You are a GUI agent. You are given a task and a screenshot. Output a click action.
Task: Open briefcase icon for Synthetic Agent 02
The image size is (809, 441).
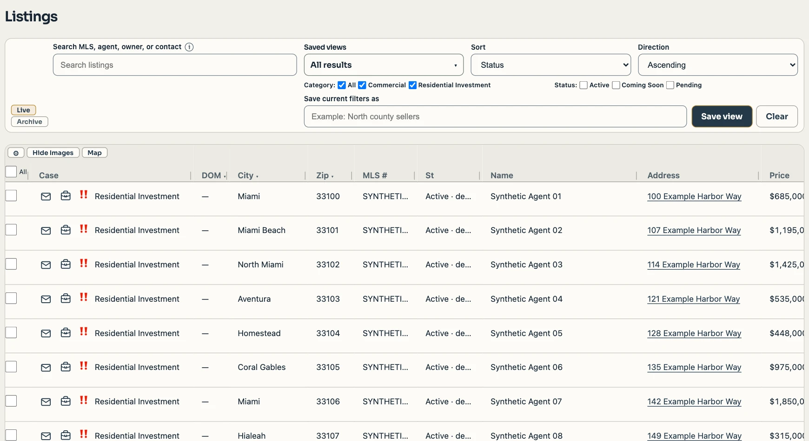pos(66,230)
